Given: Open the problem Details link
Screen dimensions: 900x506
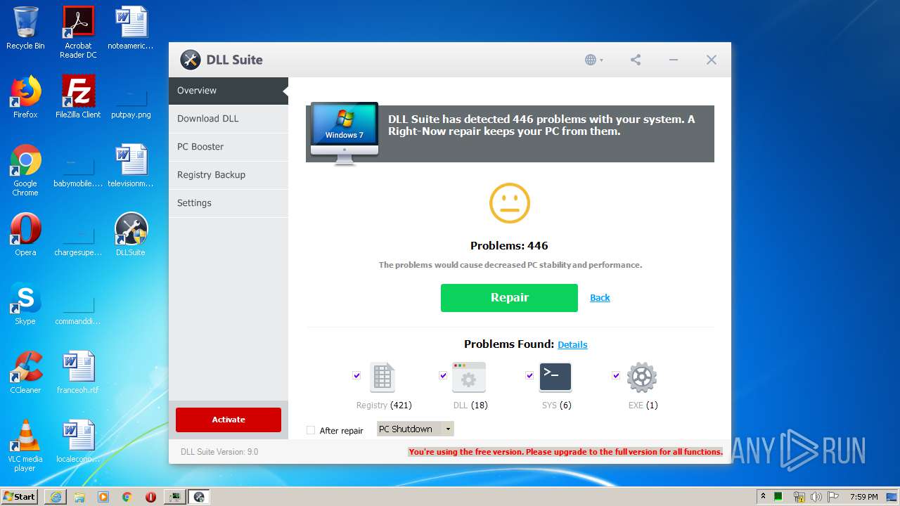Looking at the screenshot, I should pyautogui.click(x=572, y=344).
